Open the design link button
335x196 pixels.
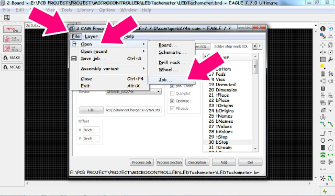(12, 29)
